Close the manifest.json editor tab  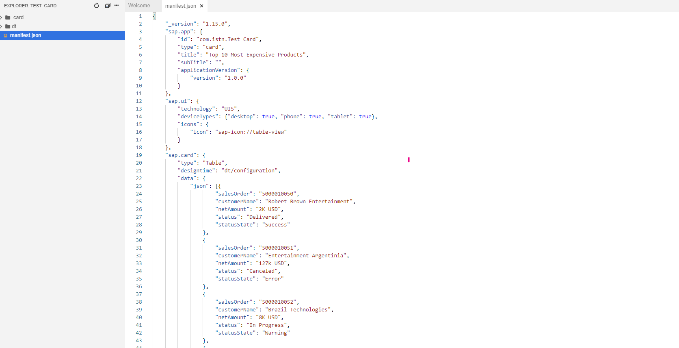point(202,6)
